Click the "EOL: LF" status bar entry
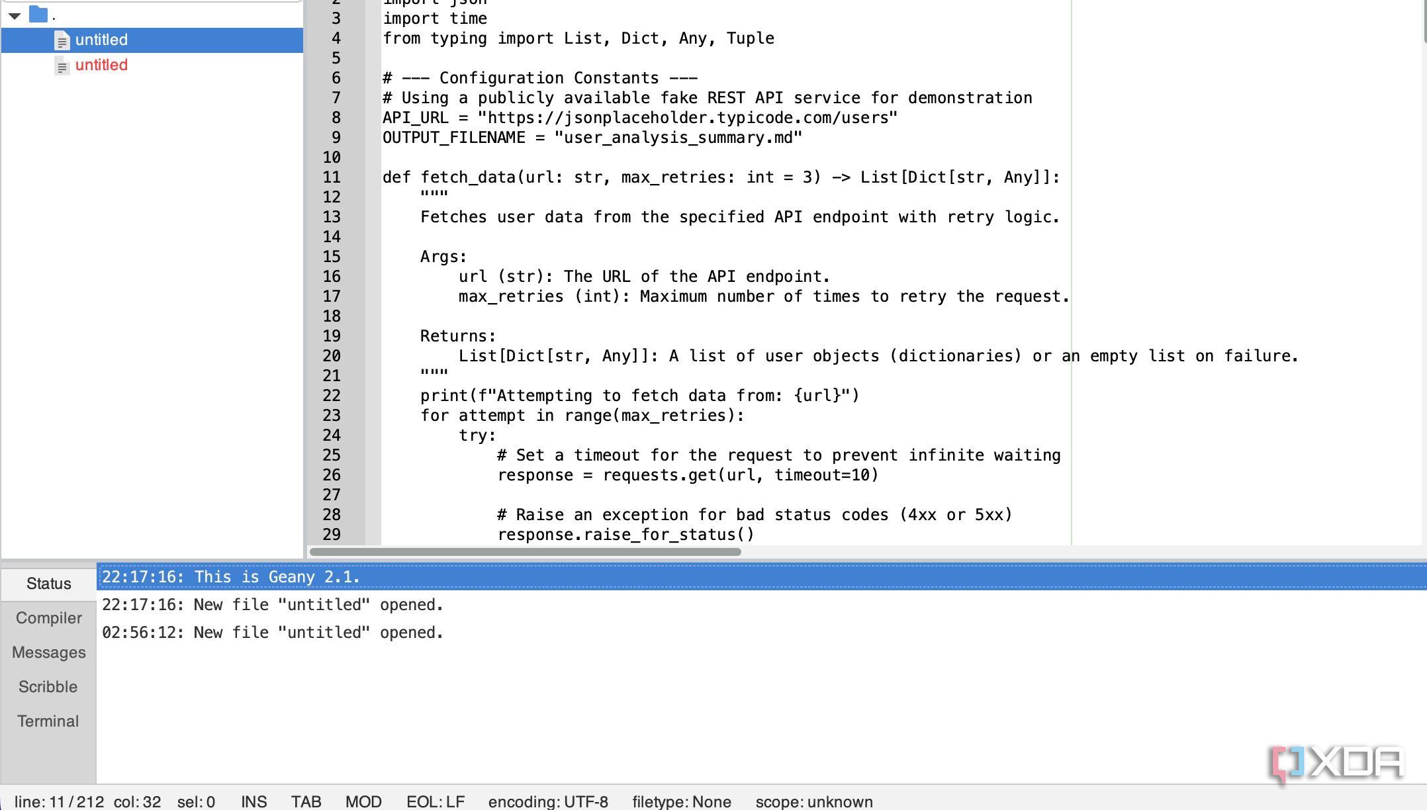The height and width of the screenshot is (810, 1427). 436,801
